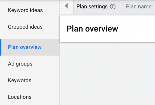Open the Locations section

click(20, 97)
